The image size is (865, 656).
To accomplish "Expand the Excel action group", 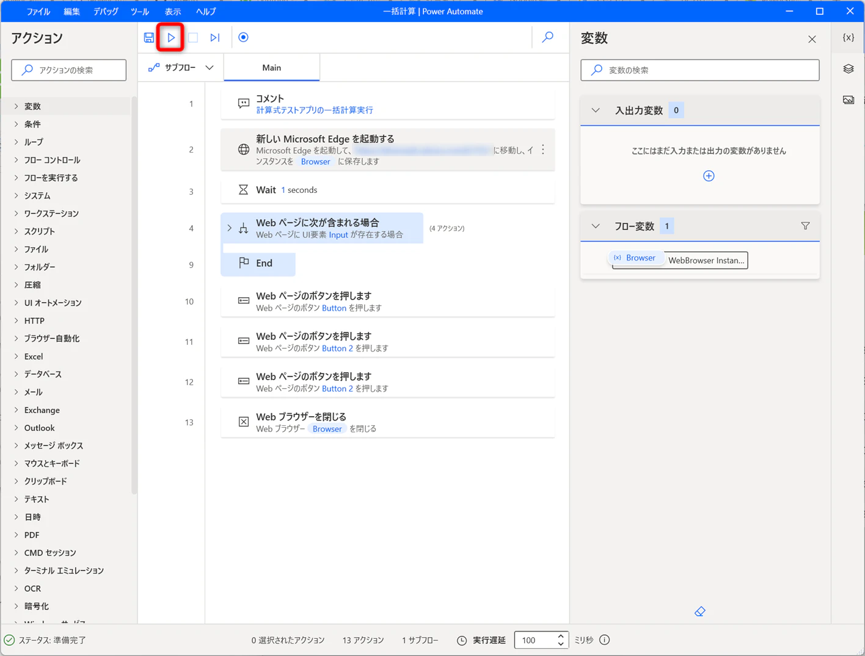I will pyautogui.click(x=16, y=356).
